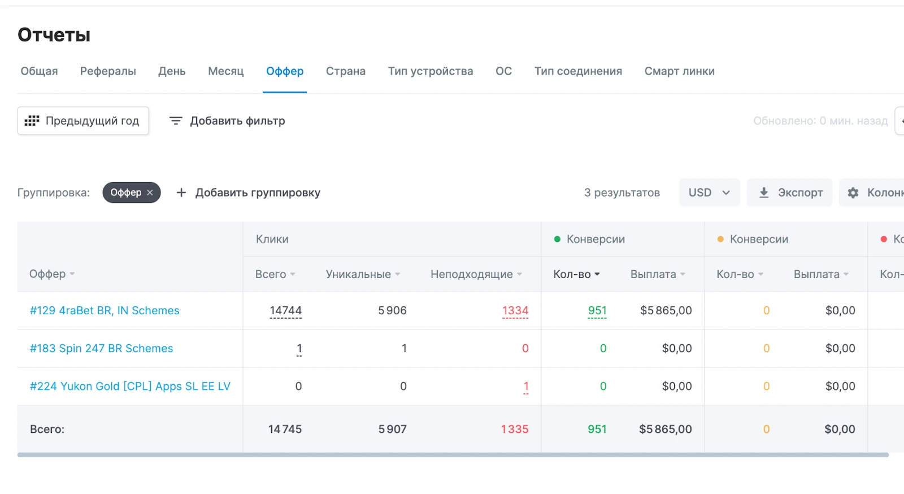Click the 14744 total clicks value

click(x=286, y=311)
